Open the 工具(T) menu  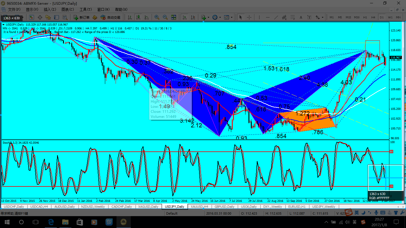[x=86, y=9]
